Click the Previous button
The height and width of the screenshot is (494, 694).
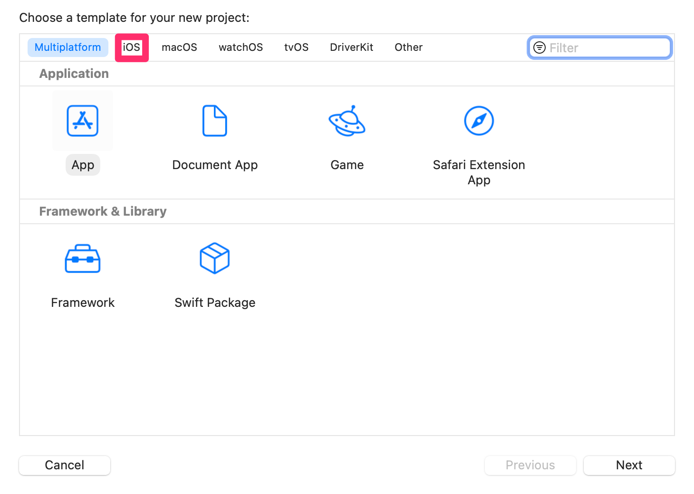tap(530, 465)
